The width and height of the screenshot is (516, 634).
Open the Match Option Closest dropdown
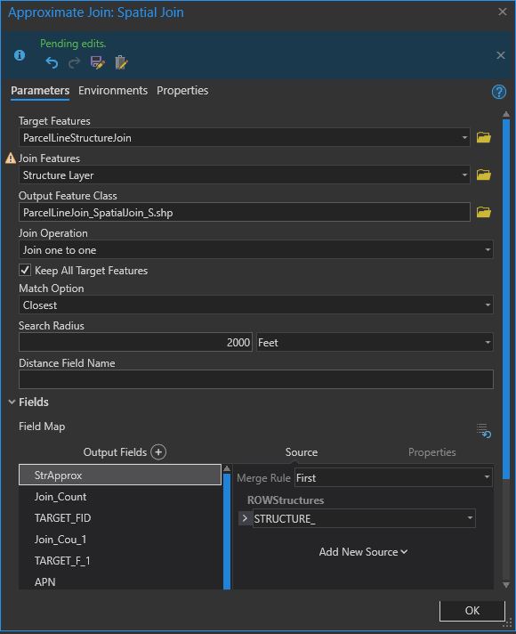click(256, 305)
